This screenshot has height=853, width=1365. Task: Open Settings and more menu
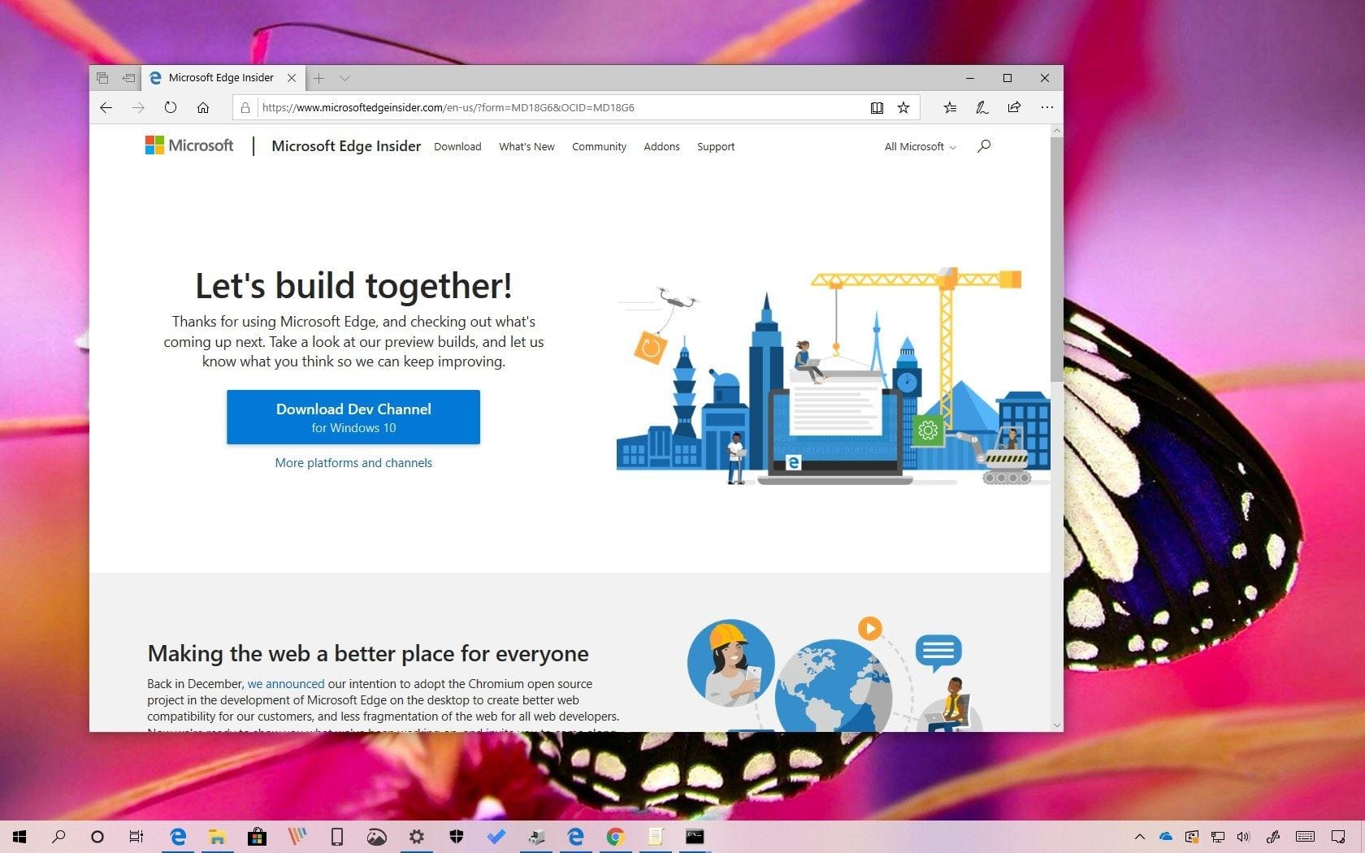click(x=1046, y=107)
